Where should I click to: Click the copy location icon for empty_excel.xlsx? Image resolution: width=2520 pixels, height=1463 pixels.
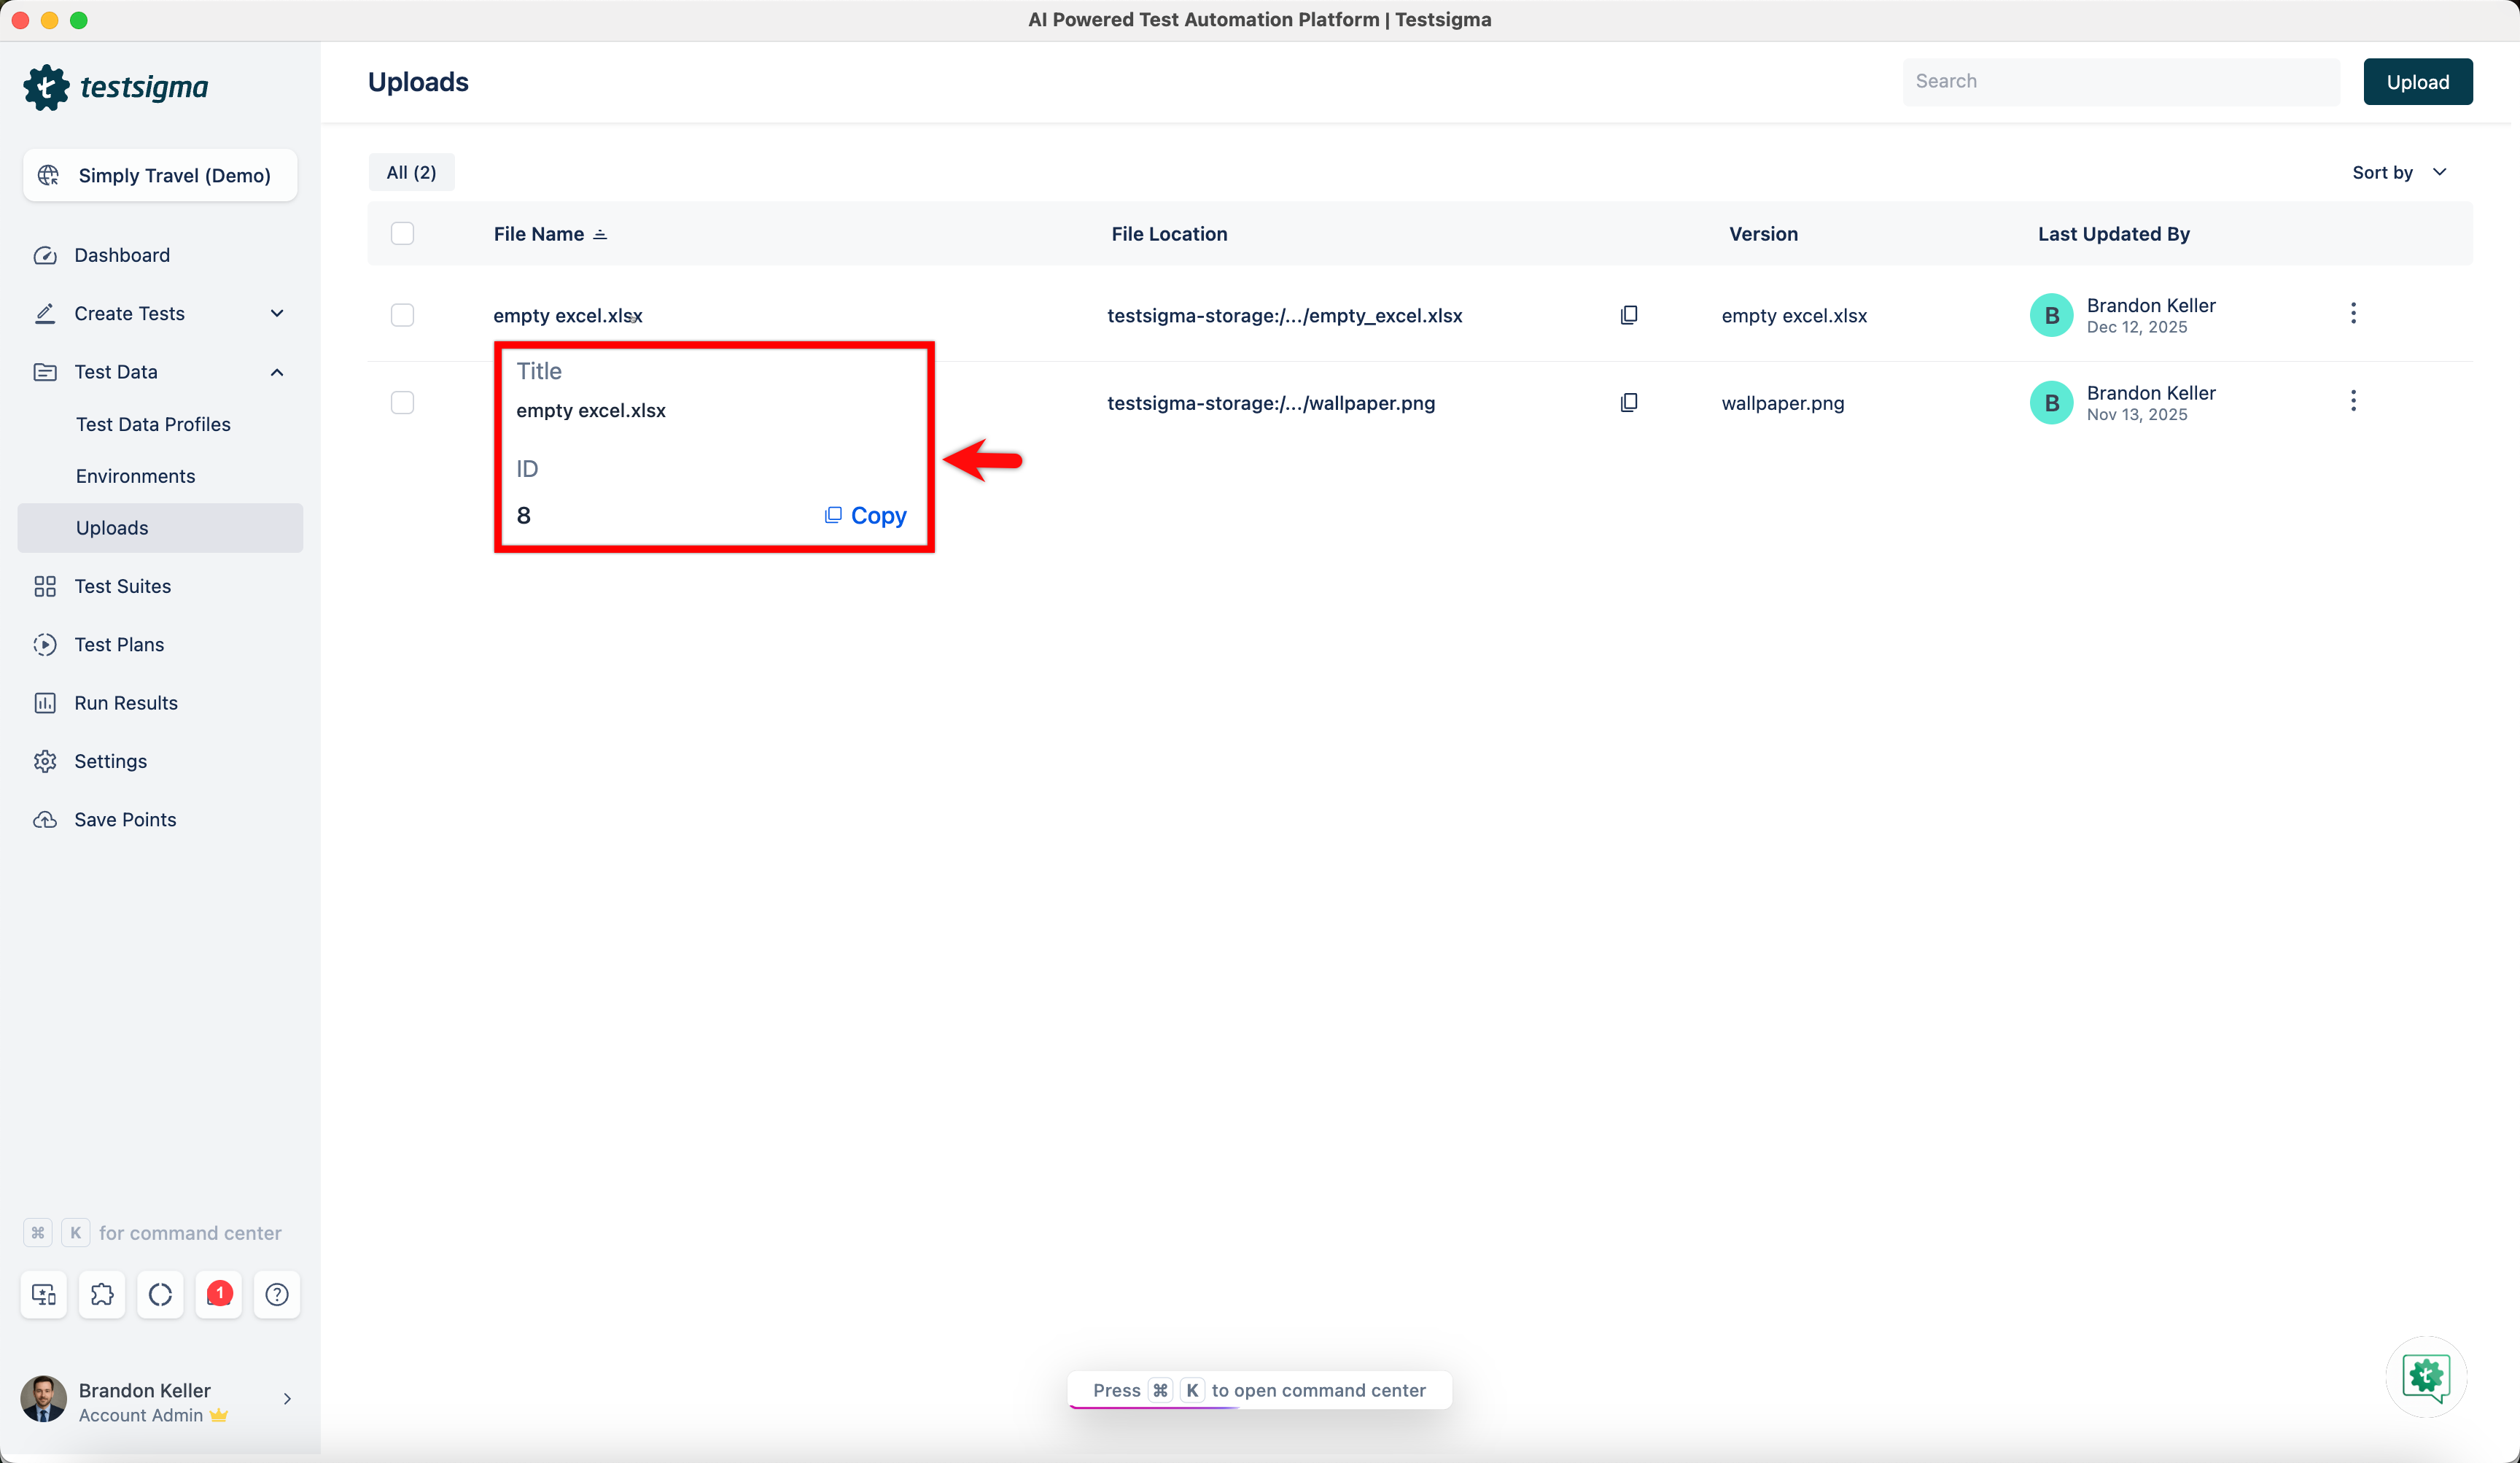(x=1628, y=315)
